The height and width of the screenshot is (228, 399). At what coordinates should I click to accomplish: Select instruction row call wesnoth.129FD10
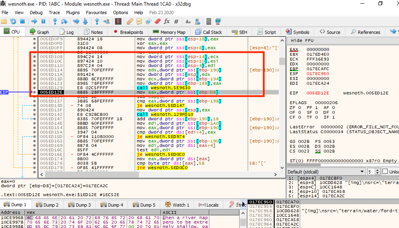point(159,114)
